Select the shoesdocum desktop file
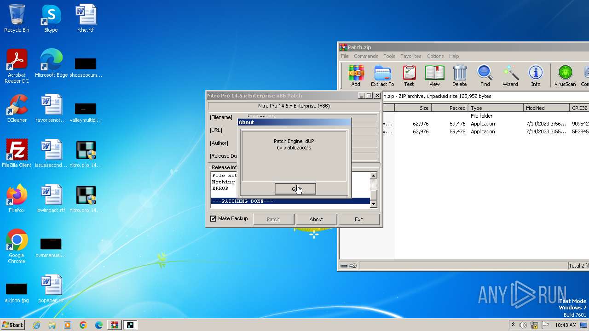 [x=86, y=68]
